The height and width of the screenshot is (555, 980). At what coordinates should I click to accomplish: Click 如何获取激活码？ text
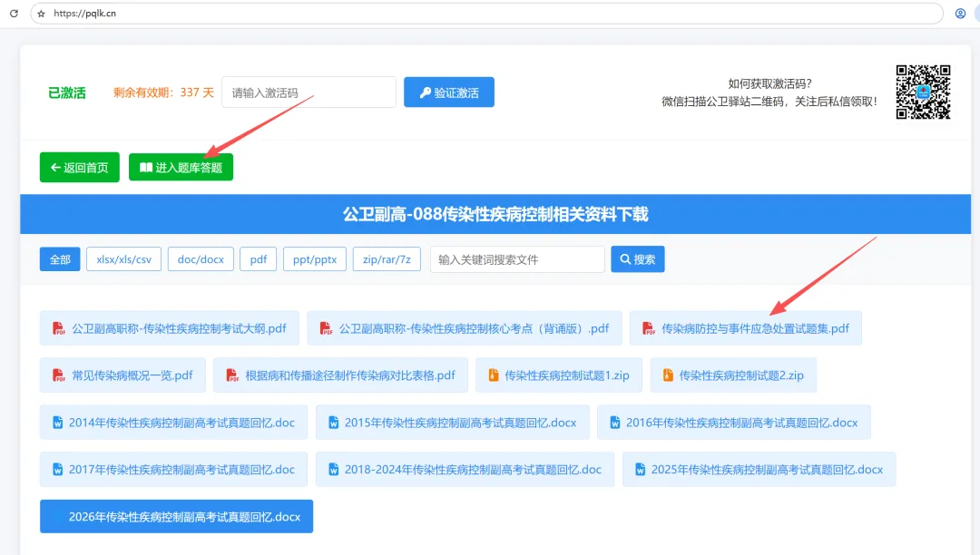click(x=770, y=83)
